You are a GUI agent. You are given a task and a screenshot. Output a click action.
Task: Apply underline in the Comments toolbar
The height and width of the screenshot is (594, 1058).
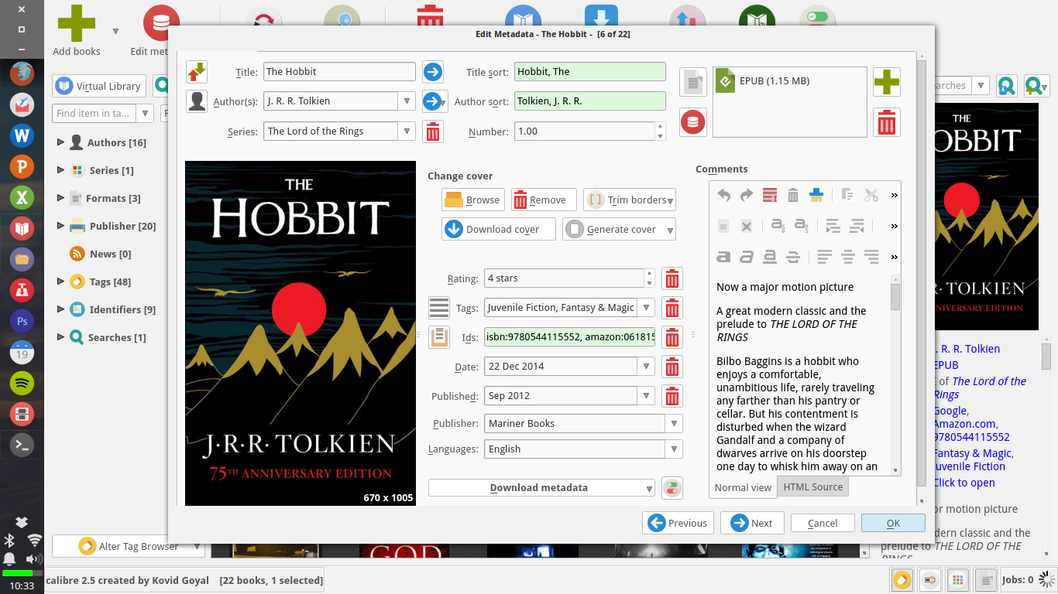click(770, 257)
